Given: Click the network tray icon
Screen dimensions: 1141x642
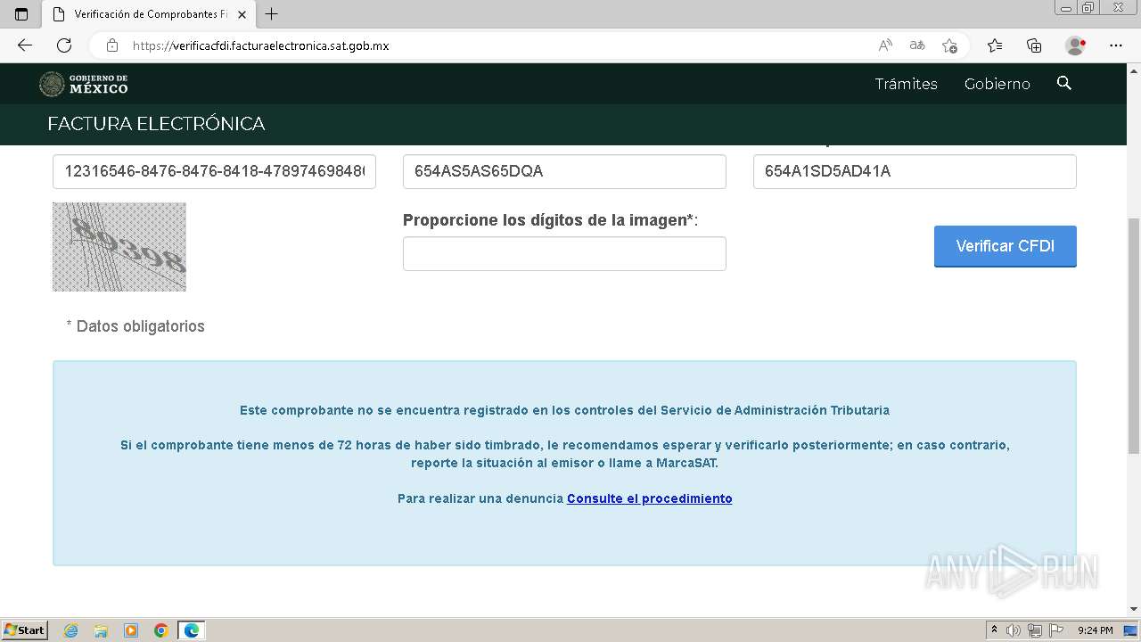Looking at the screenshot, I should (1035, 630).
